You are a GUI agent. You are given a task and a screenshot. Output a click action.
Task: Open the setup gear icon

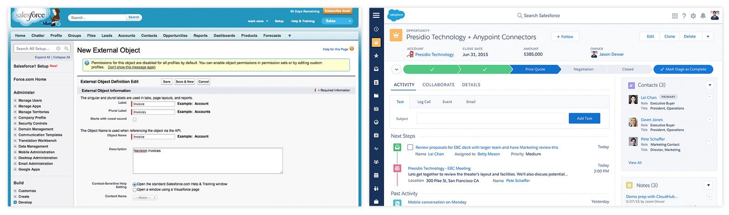[x=693, y=16]
